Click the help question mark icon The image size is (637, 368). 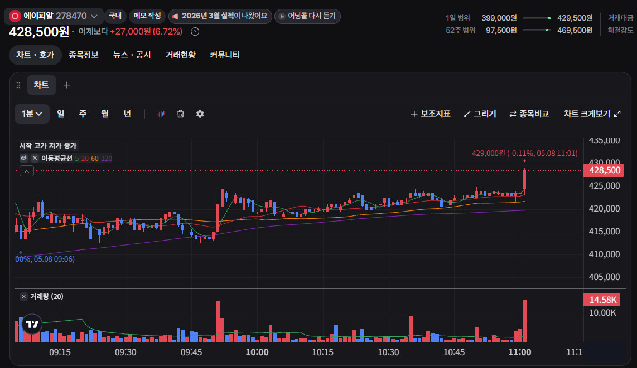click(195, 32)
